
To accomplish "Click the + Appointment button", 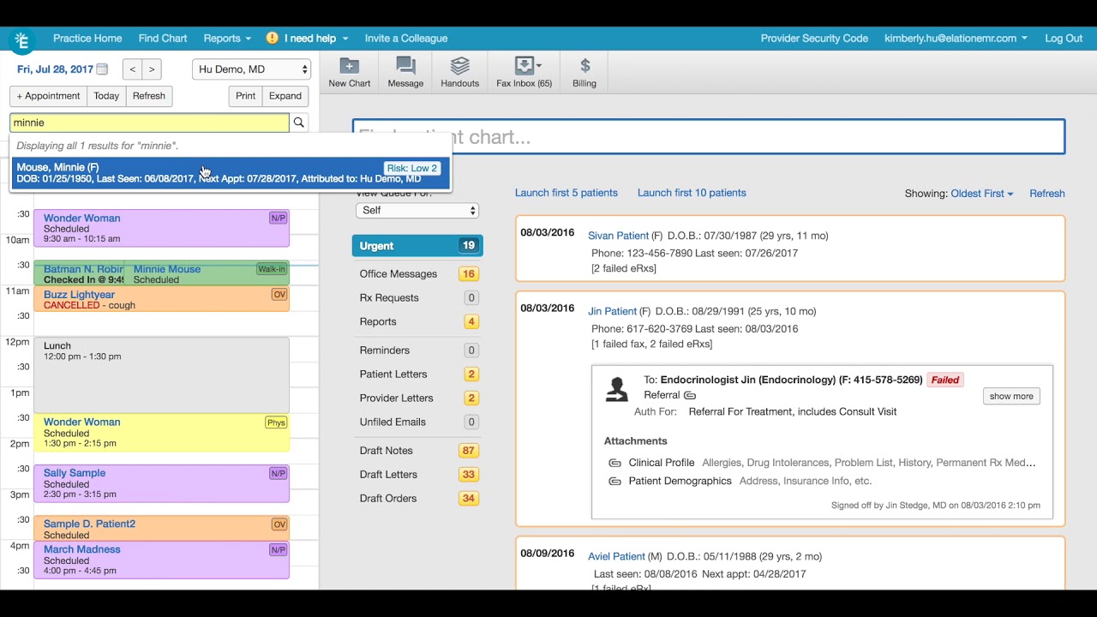I will pyautogui.click(x=48, y=96).
